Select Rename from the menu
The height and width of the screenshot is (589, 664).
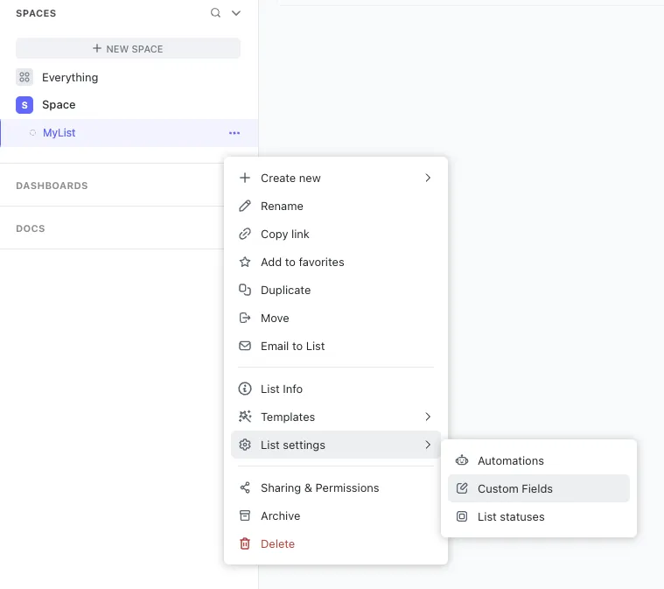pos(335,206)
